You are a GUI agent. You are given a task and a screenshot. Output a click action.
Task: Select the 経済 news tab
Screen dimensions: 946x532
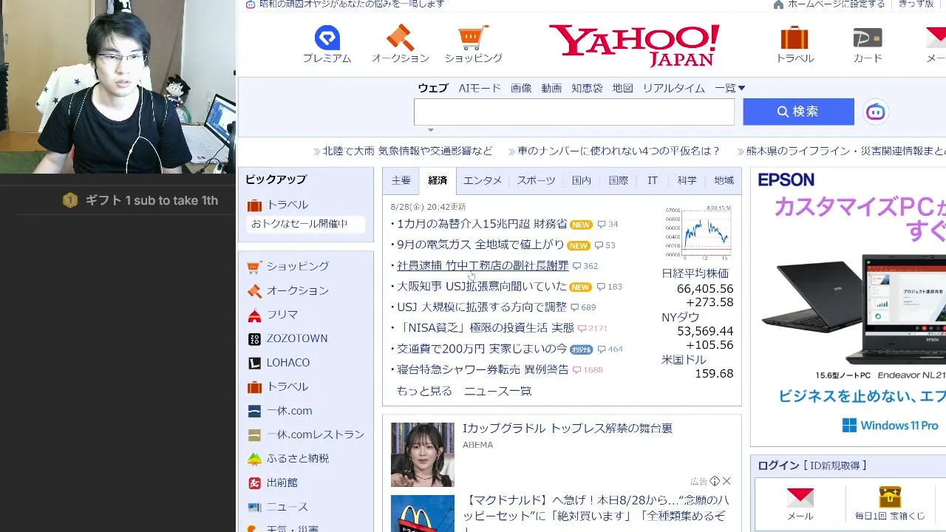(438, 180)
